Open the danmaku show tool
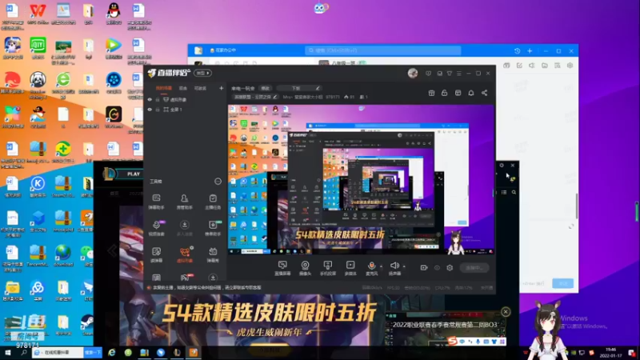Image resolution: width=640 pixels, height=360 pixels. coord(213,254)
